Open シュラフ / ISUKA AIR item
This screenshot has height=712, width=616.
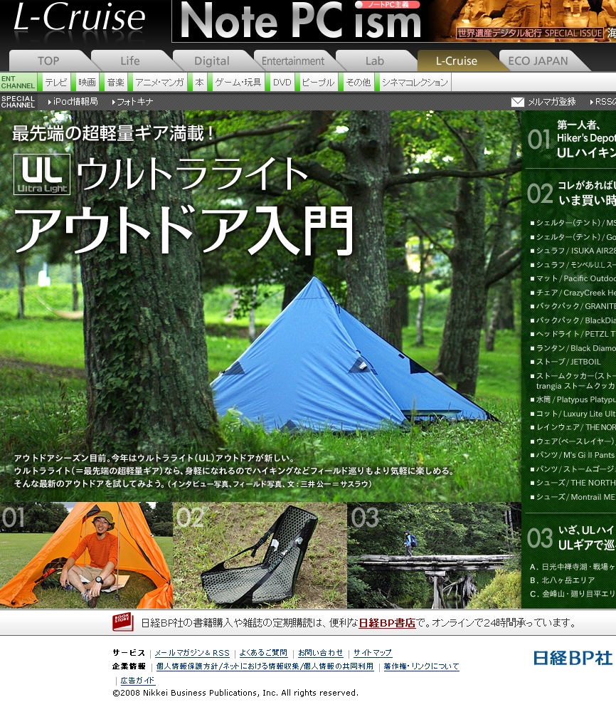[x=573, y=251]
